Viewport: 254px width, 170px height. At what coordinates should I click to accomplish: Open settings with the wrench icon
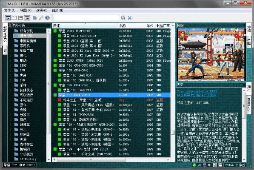point(41,18)
